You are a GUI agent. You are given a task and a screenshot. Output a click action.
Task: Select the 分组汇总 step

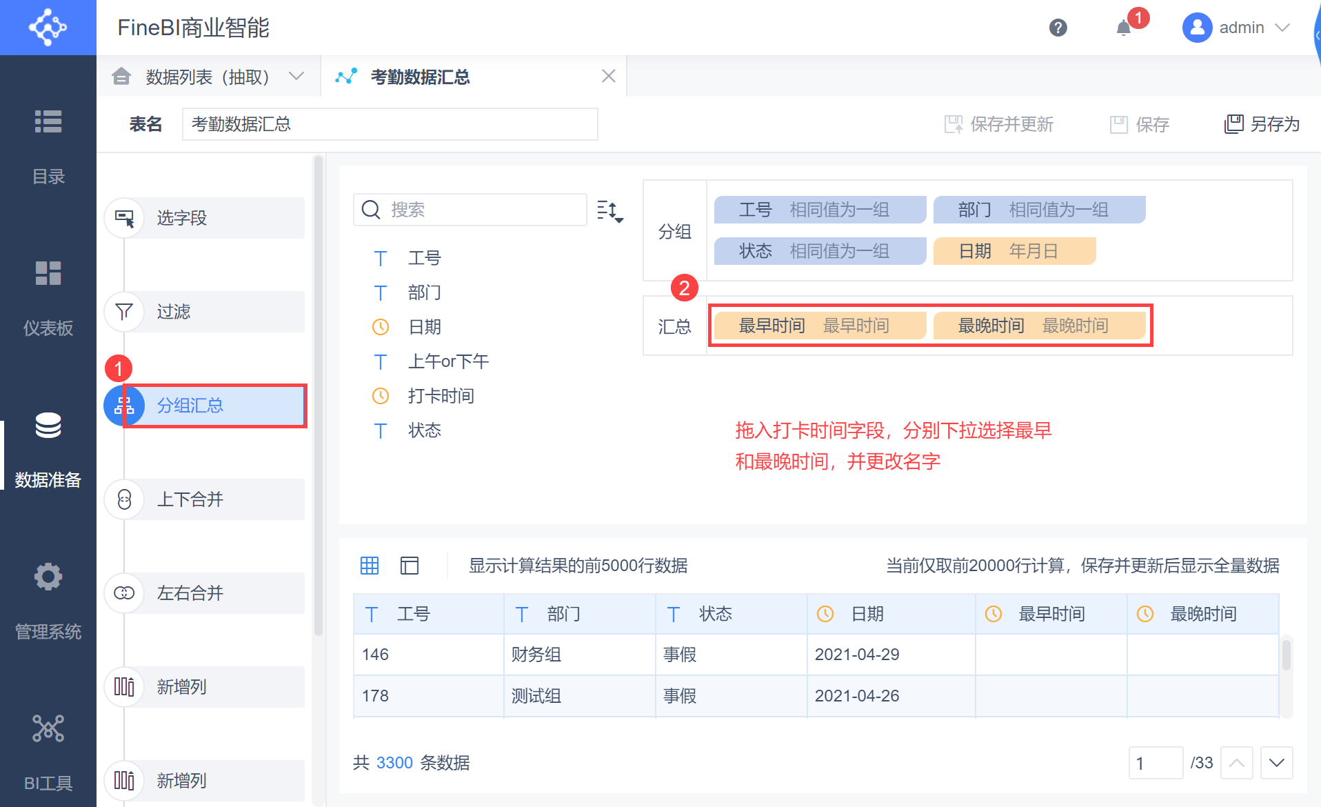(x=205, y=406)
